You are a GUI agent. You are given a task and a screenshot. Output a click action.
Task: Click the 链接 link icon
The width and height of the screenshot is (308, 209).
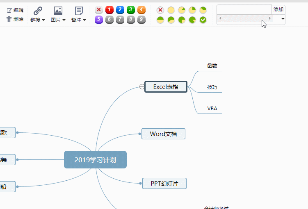tap(38, 11)
